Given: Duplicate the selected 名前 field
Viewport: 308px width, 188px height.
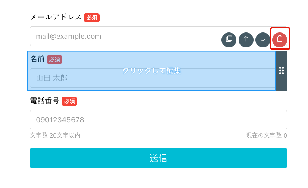Looking at the screenshot, I should coord(229,40).
